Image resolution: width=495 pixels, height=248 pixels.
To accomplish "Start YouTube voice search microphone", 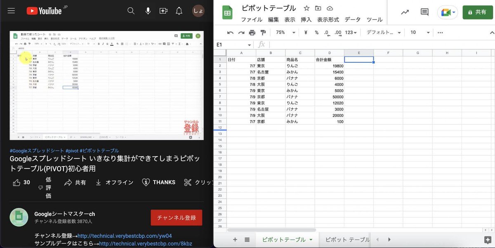I will point(148,11).
